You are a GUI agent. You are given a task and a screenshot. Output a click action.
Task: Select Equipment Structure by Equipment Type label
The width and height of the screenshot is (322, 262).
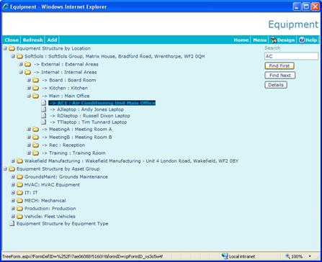[x=63, y=224]
